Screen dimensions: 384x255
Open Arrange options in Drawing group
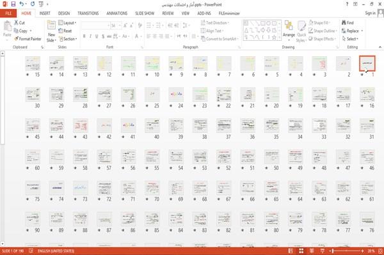[289, 31]
